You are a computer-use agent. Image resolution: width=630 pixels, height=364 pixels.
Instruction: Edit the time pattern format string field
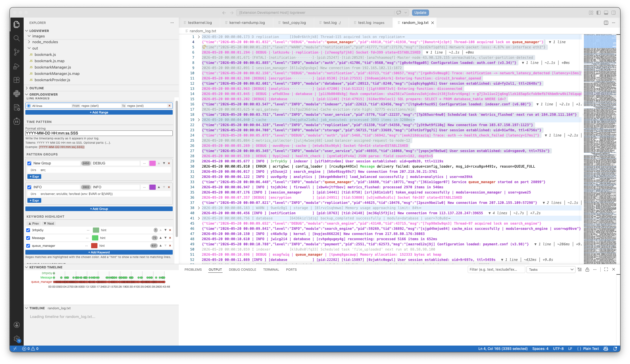coord(99,133)
